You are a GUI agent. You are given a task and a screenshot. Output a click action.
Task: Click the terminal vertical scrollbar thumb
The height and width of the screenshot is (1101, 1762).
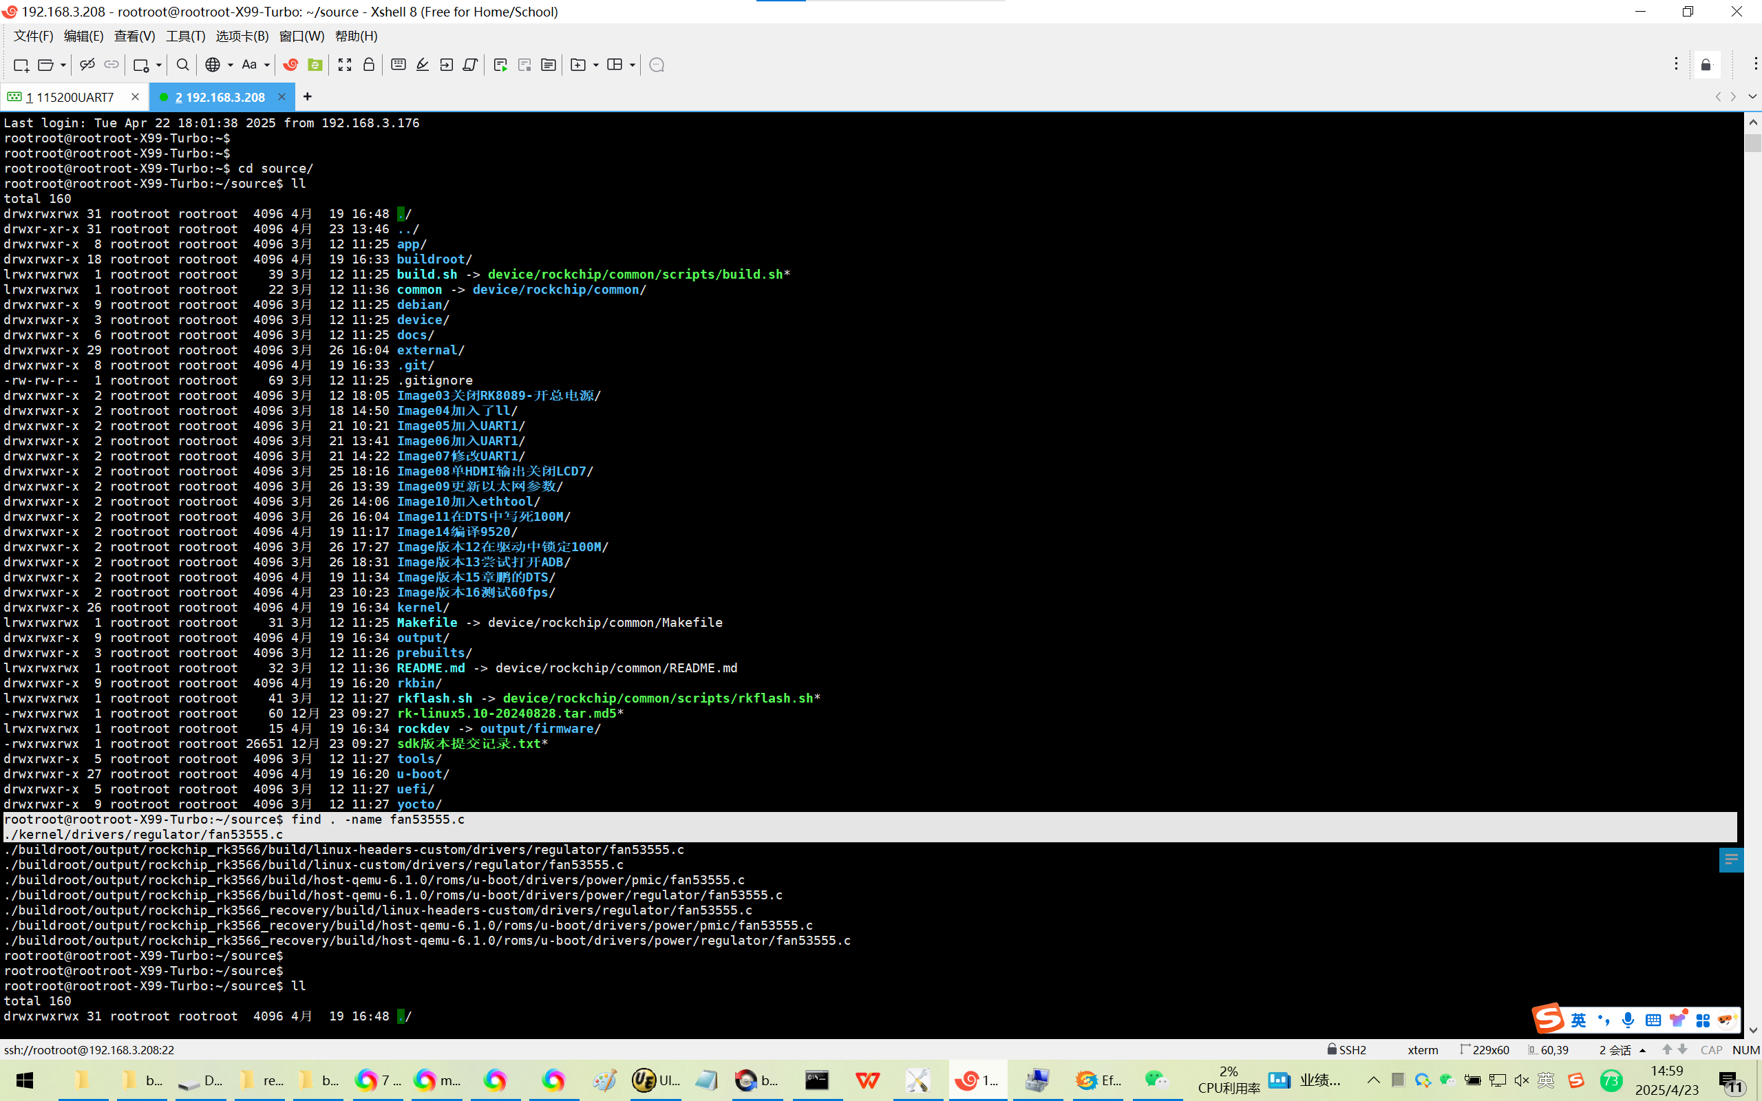[1752, 142]
